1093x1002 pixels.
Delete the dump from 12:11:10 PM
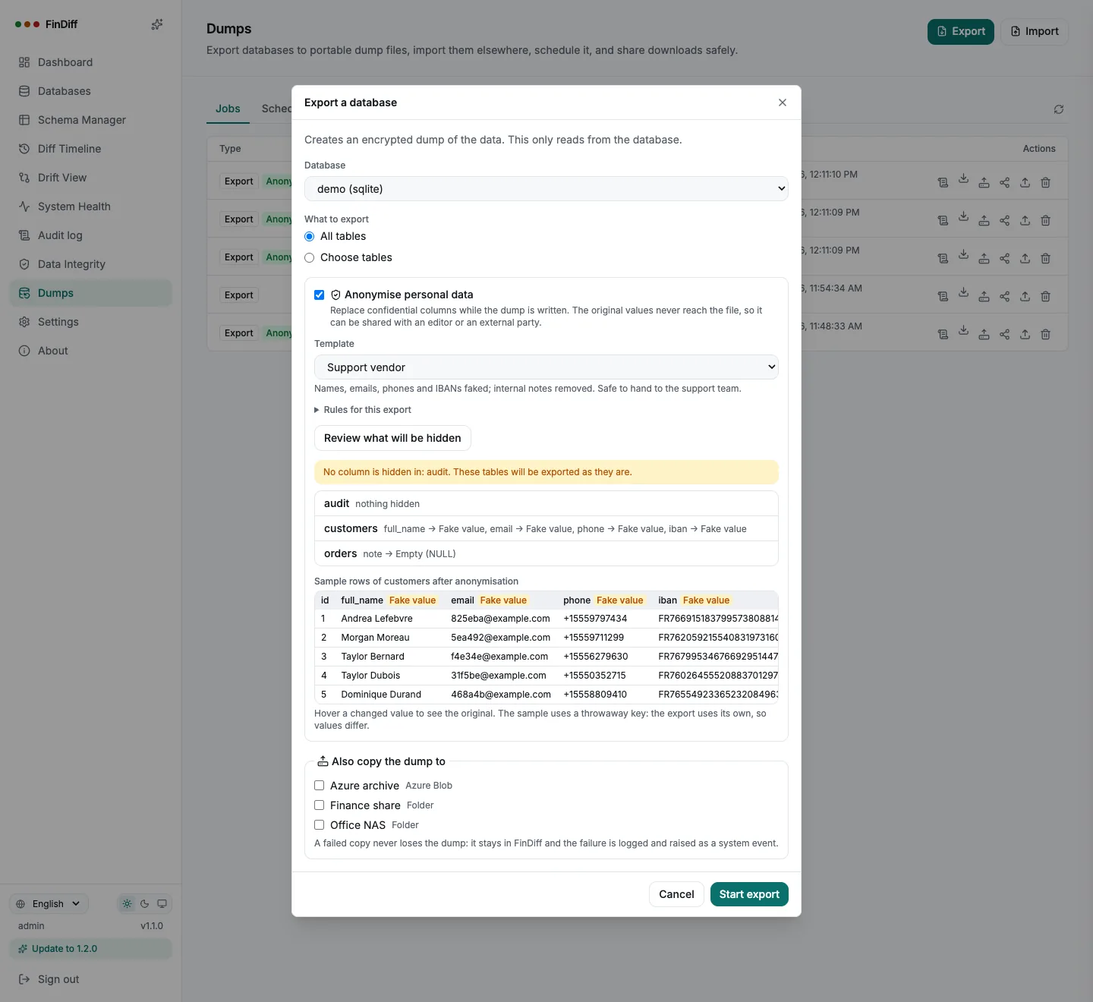pos(1045,182)
